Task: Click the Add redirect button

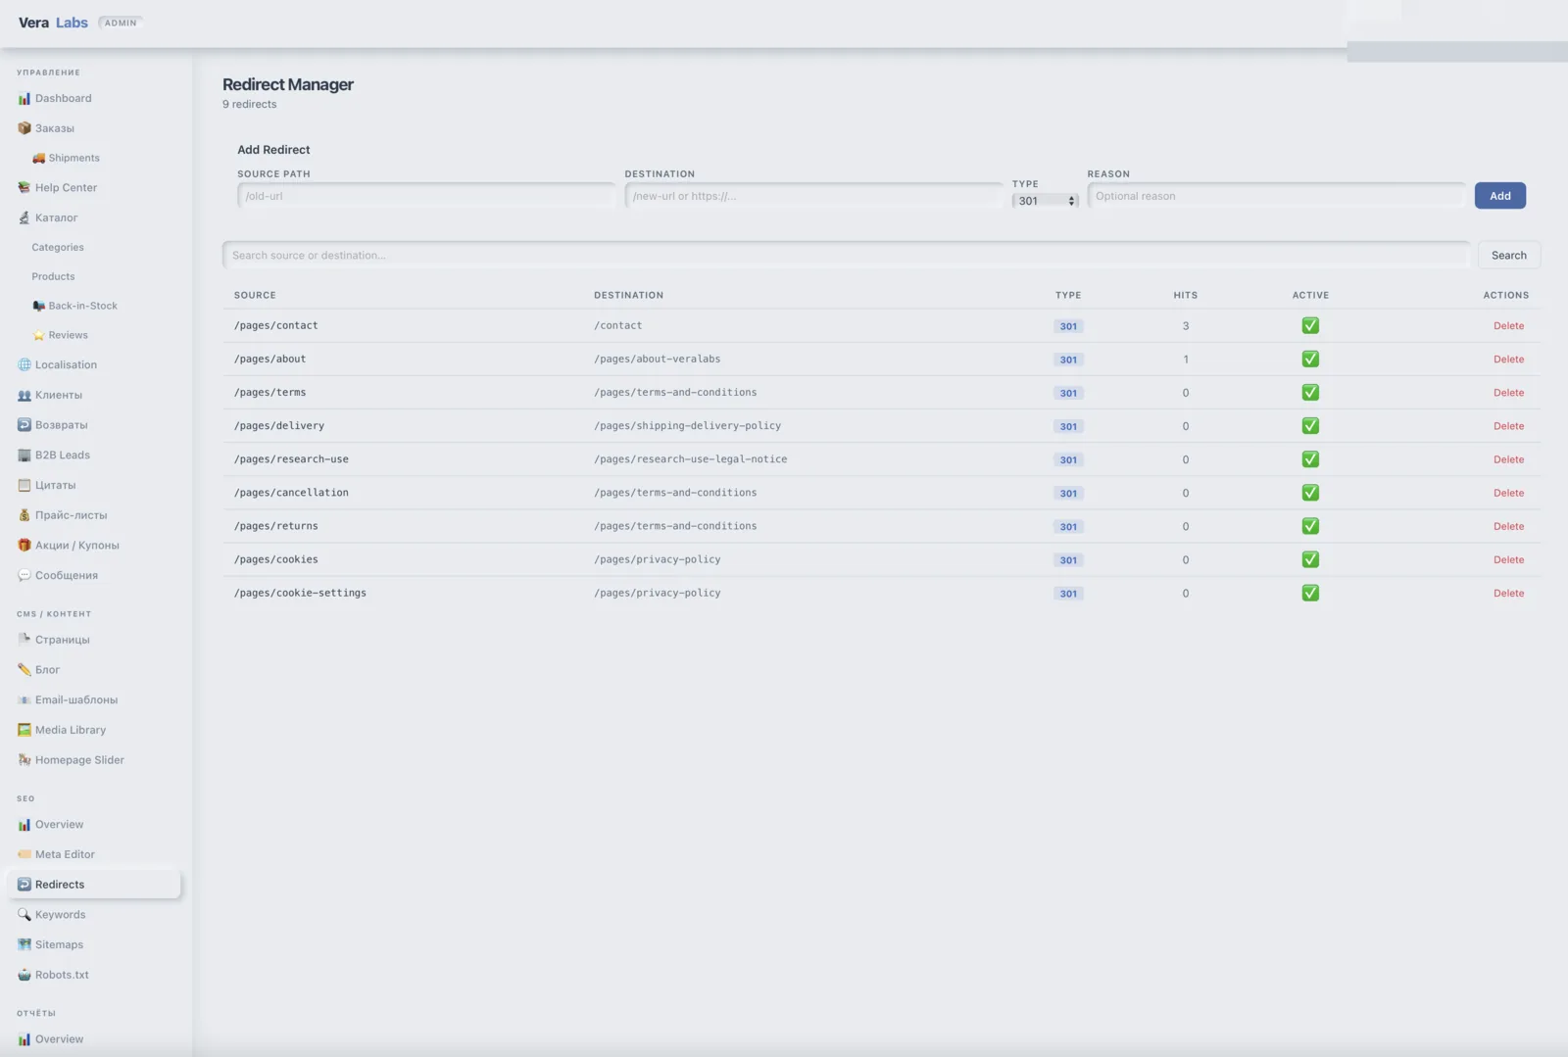Action: 1500,196
